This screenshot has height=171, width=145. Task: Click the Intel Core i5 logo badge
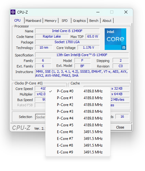tap(115, 39)
